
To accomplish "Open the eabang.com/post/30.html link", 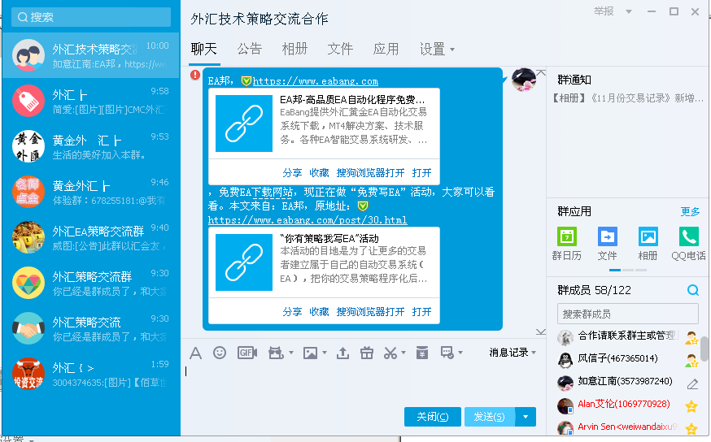I will (308, 220).
